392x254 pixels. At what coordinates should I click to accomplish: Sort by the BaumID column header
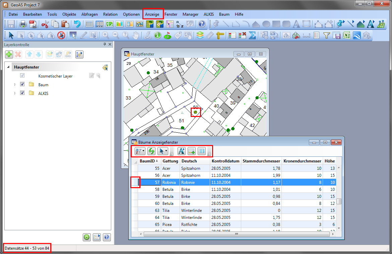[x=149, y=161]
